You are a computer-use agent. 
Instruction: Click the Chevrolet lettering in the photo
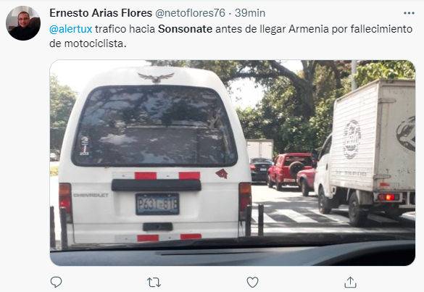click(x=91, y=195)
